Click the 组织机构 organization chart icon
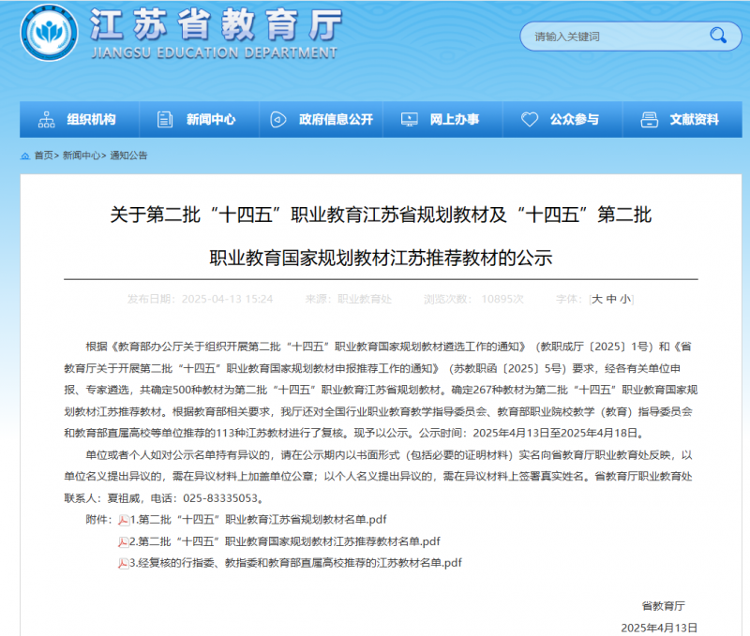The image size is (750, 636). pyautogui.click(x=46, y=120)
